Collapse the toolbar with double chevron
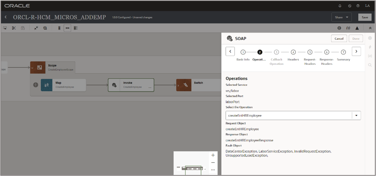This screenshot has height=176, width=376. pos(370,28)
